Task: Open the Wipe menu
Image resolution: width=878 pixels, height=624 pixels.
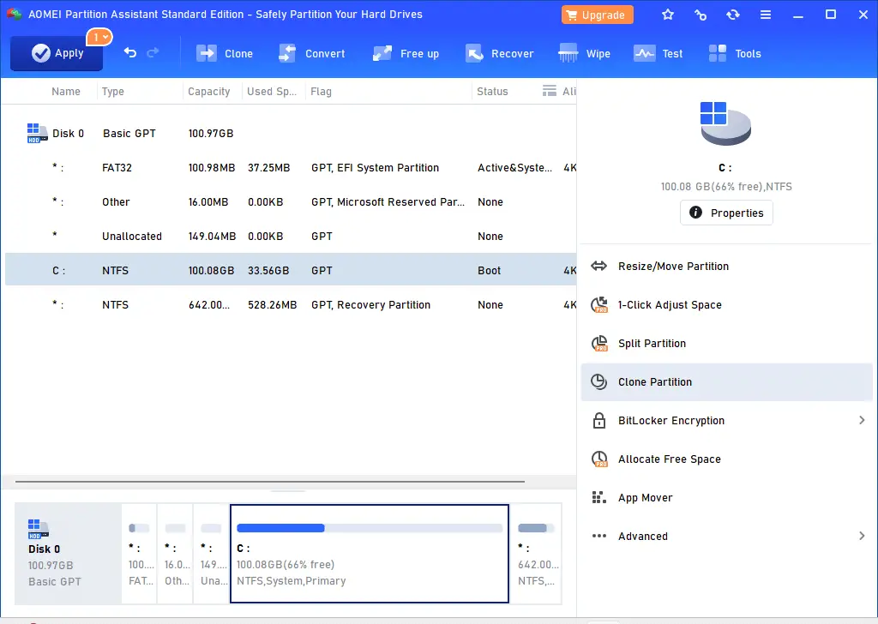Action: pyautogui.click(x=584, y=54)
